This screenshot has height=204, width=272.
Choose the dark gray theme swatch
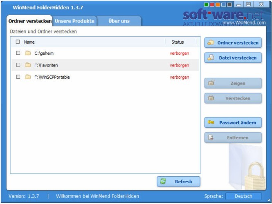[229, 4]
